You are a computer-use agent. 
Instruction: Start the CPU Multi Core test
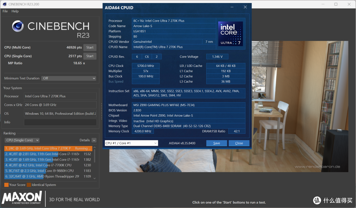coord(90,47)
